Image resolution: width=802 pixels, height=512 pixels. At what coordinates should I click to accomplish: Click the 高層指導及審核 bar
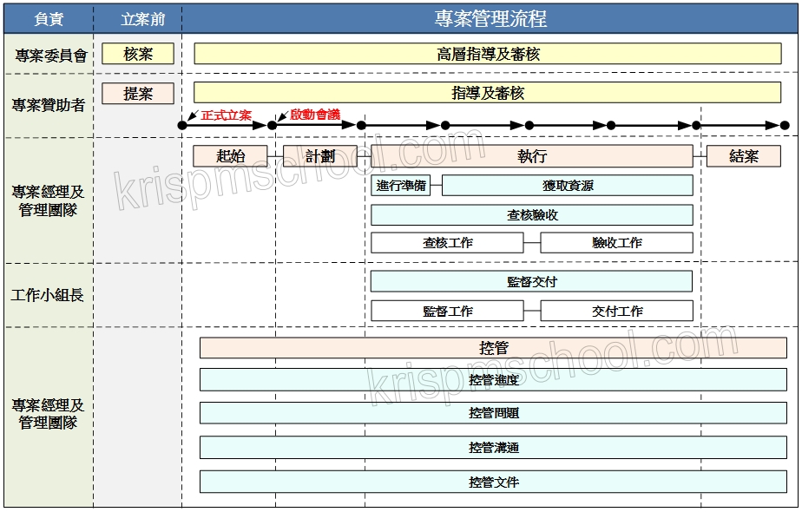pyautogui.click(x=489, y=54)
